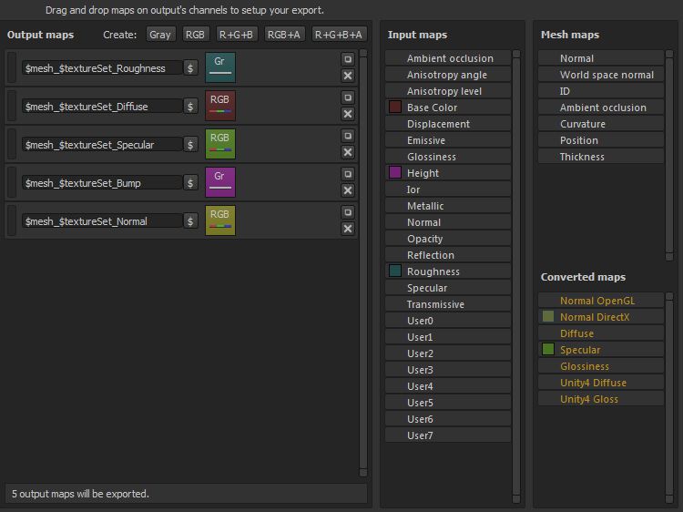This screenshot has width=683, height=512.
Task: Edit the $mesh_$textureSet_Diffuse name field
Action: (x=102, y=107)
